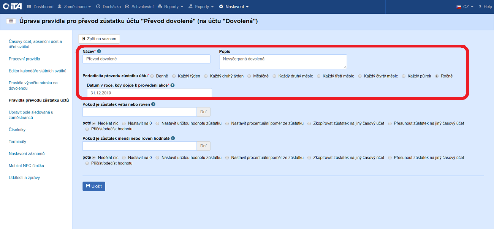The width and height of the screenshot is (494, 229).
Task: Click Zpět na seznam button
Action: tap(99, 39)
